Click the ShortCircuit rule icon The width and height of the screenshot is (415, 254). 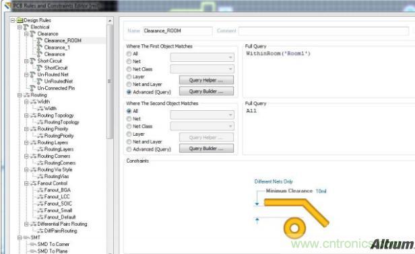(x=40, y=68)
